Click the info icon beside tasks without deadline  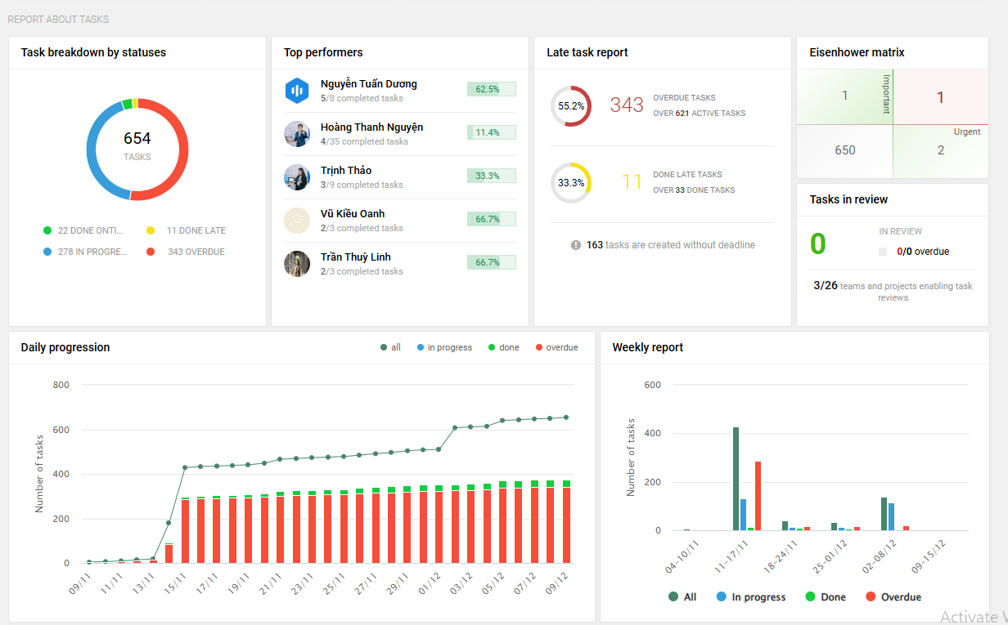(x=576, y=245)
